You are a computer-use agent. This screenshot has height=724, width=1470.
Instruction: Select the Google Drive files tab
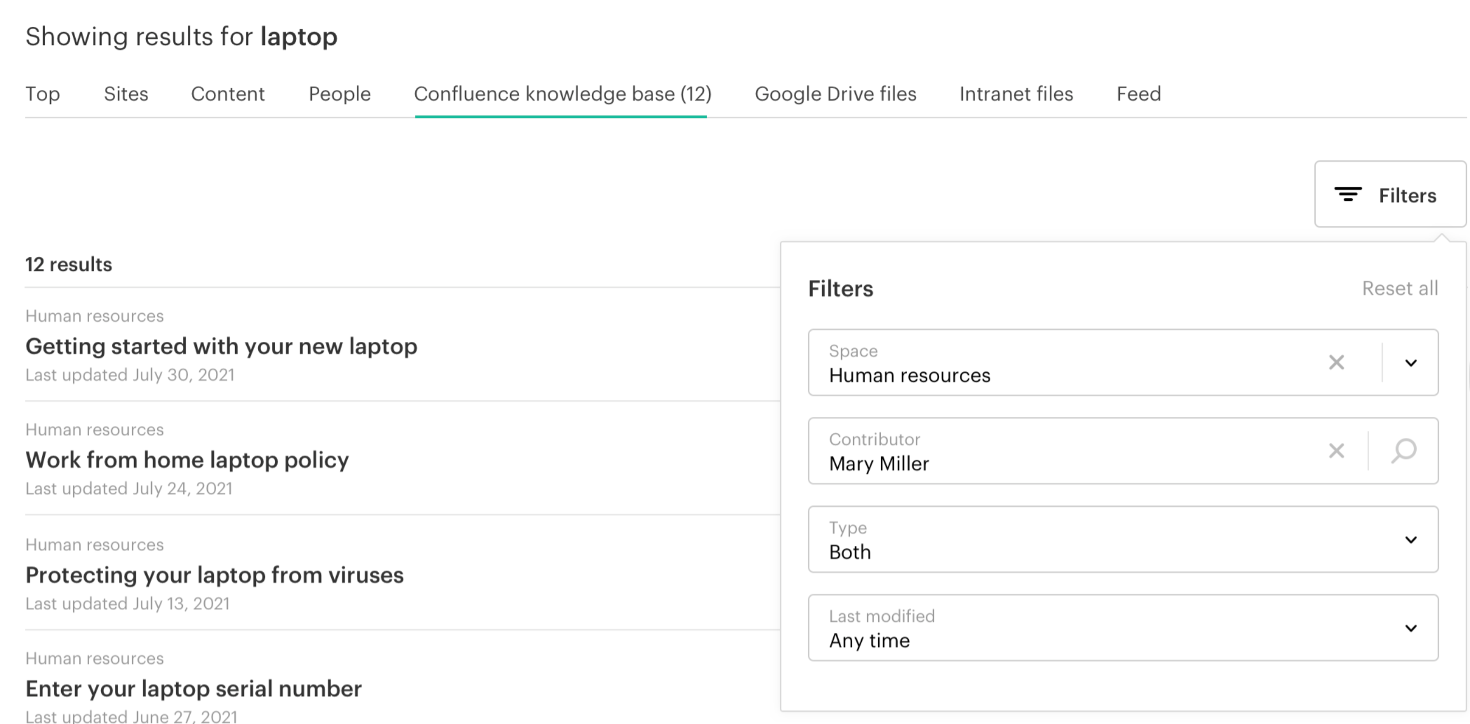[x=835, y=94]
